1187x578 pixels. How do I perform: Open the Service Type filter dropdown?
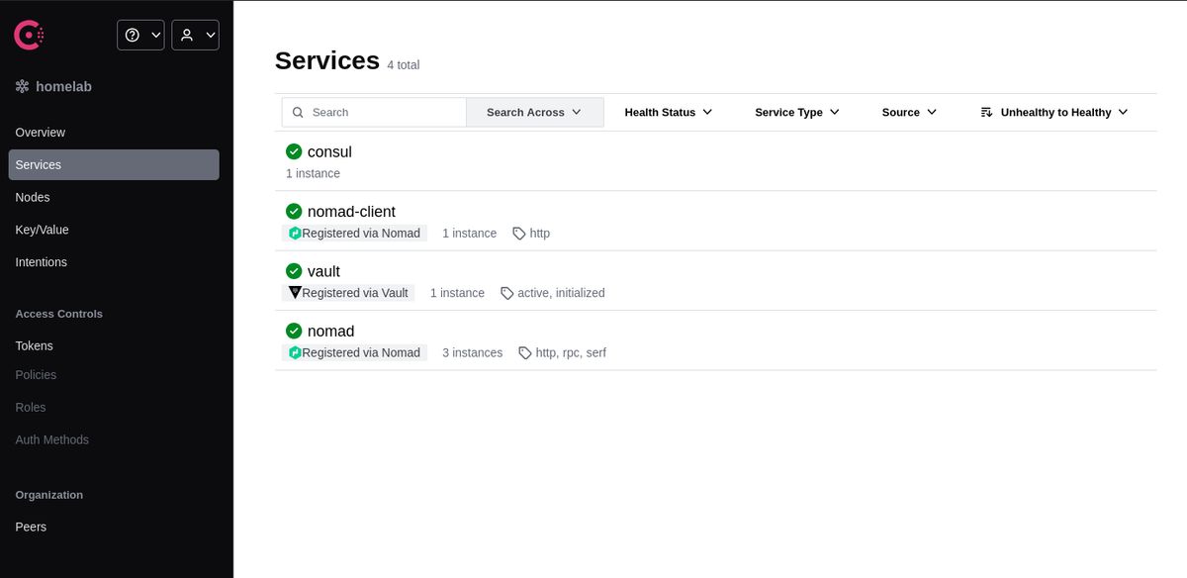tap(796, 112)
